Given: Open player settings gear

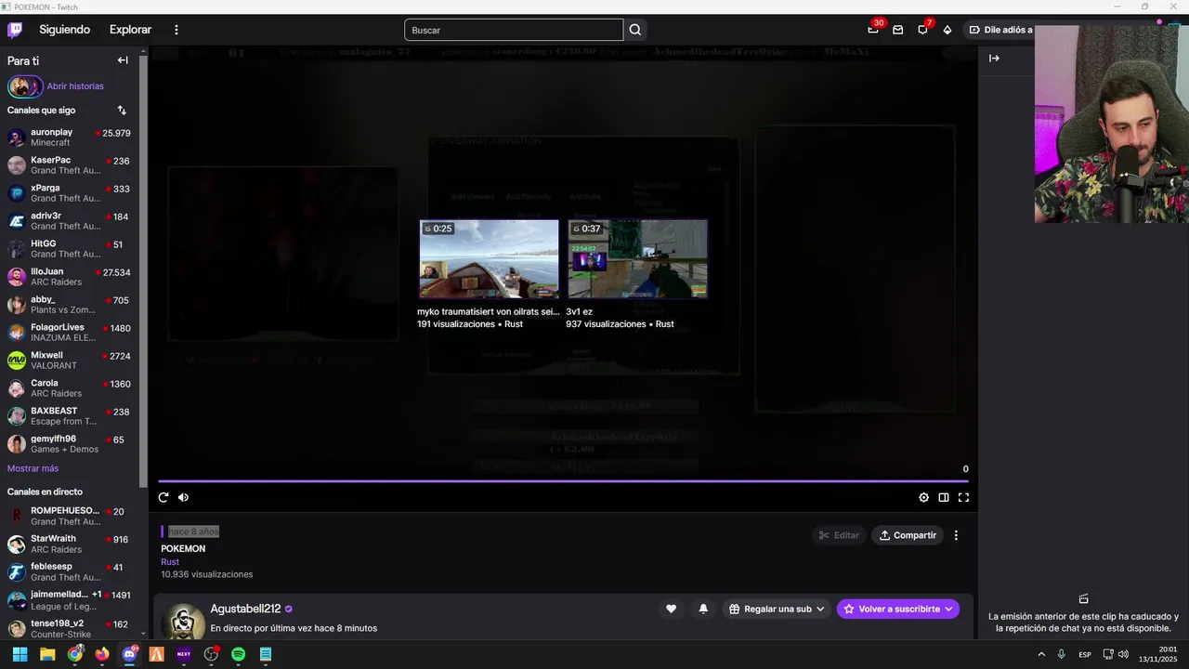Looking at the screenshot, I should point(923,497).
